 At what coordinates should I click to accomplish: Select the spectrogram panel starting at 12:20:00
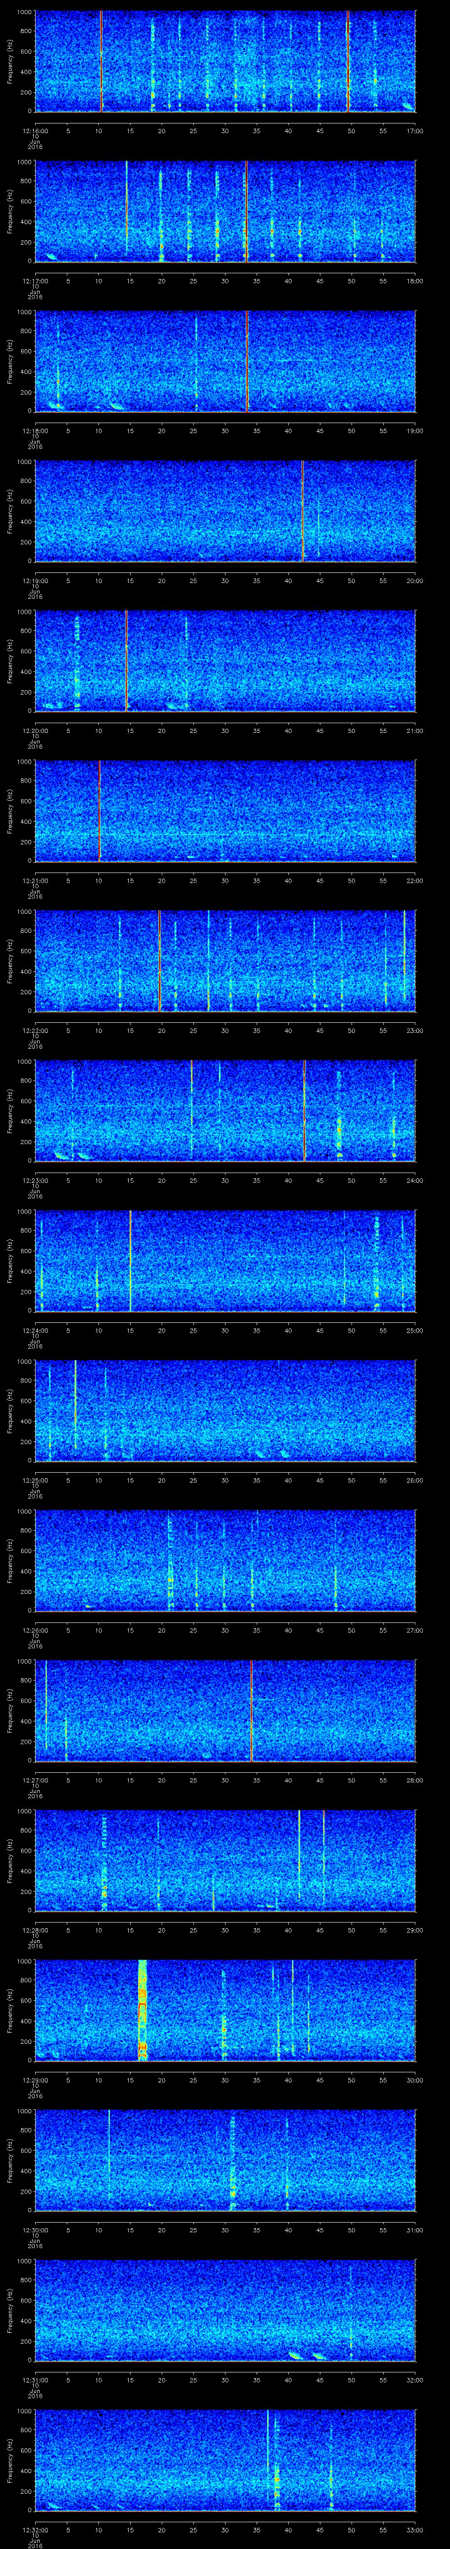tap(225, 661)
